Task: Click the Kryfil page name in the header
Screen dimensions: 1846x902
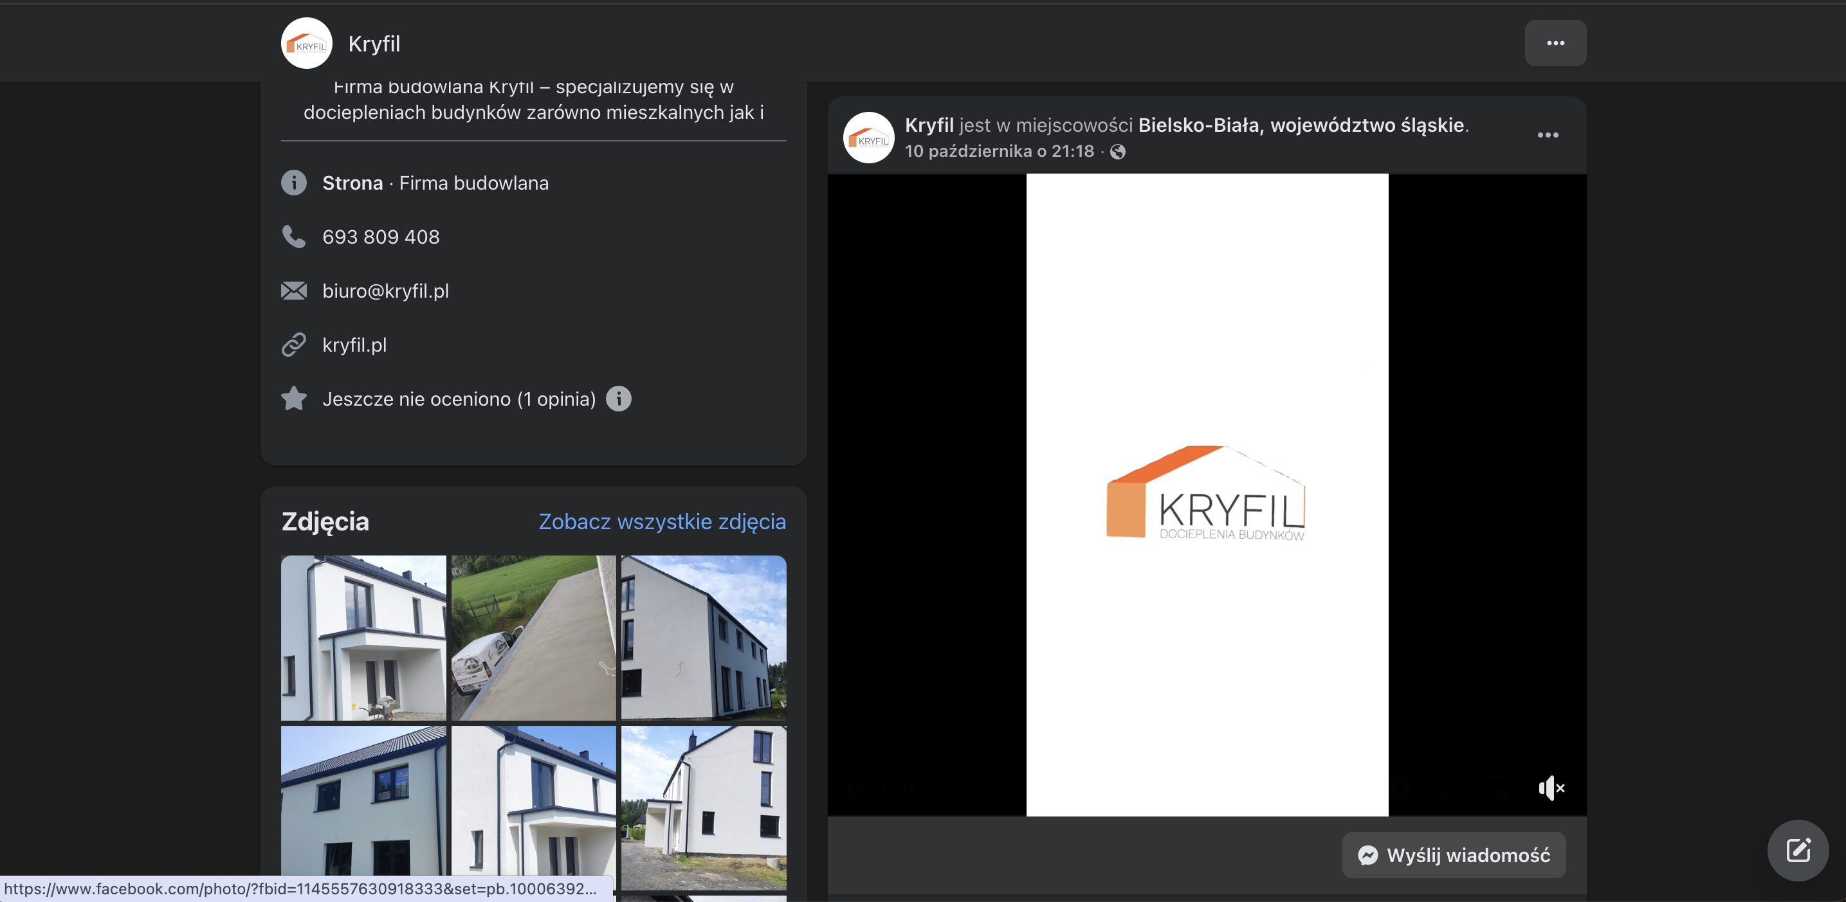Action: pyautogui.click(x=374, y=44)
